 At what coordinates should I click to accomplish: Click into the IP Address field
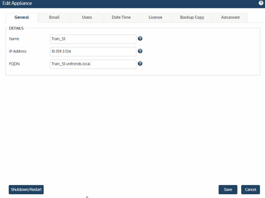(x=93, y=51)
